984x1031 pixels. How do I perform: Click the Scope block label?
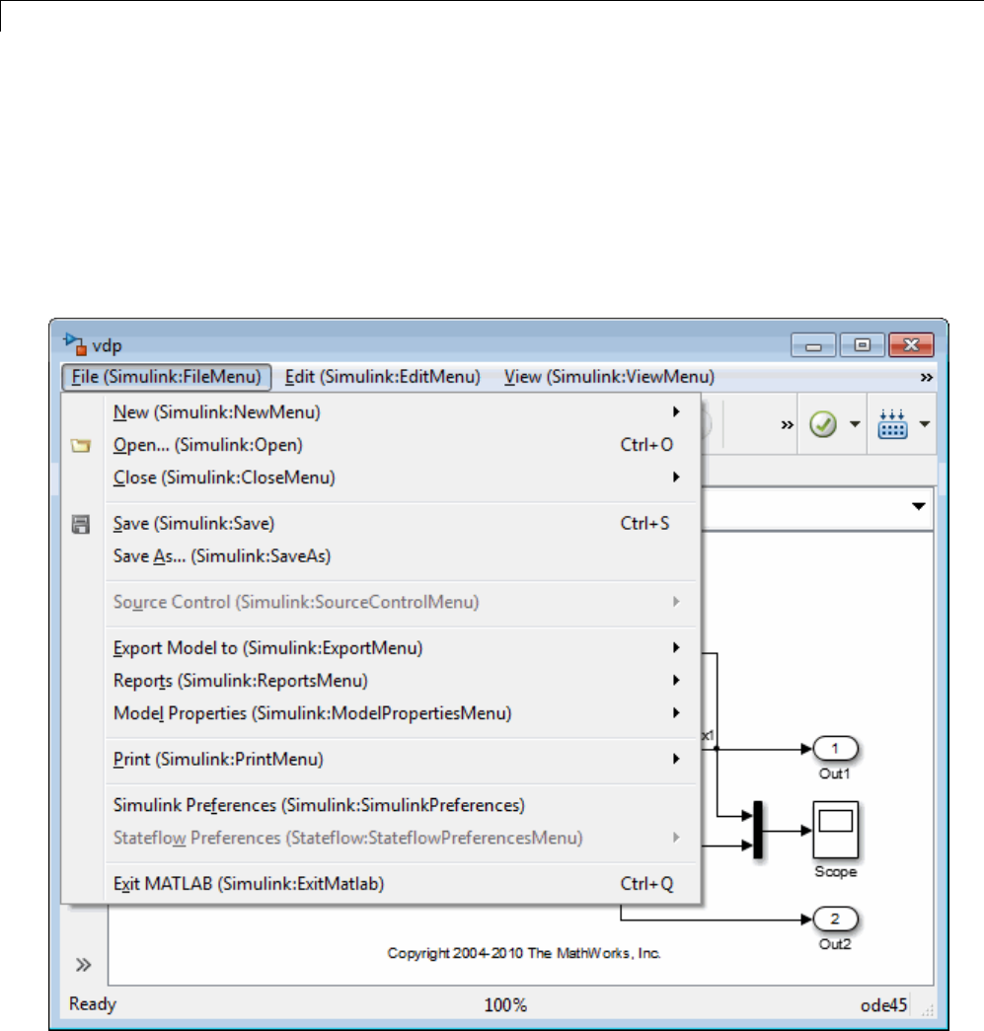(x=835, y=872)
